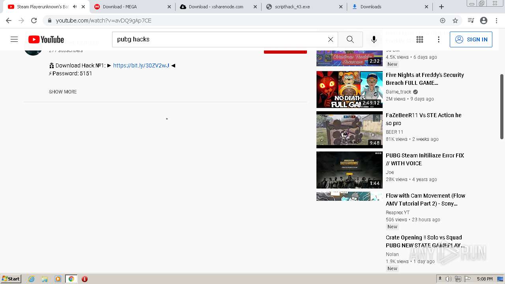Image resolution: width=505 pixels, height=284 pixels.
Task: Open Chrome profile avatar icon
Action: [484, 21]
